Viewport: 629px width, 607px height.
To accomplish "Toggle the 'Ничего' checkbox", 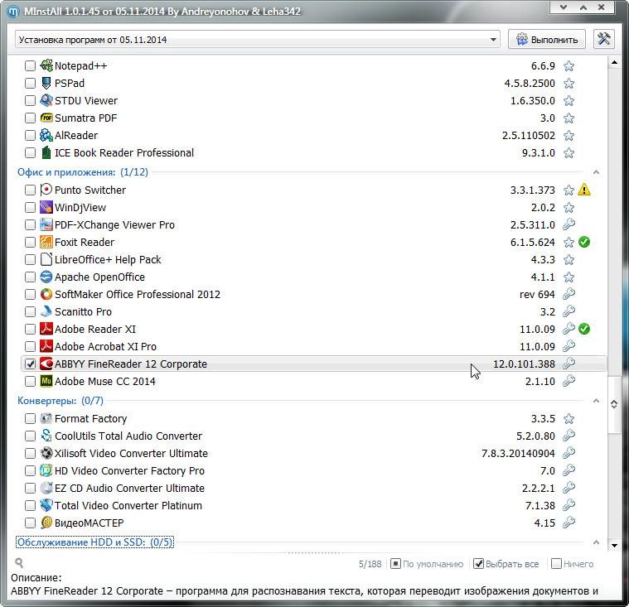I will click(556, 564).
